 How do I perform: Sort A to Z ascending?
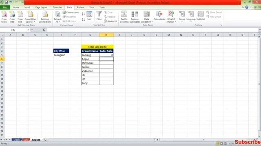click(x=83, y=14)
